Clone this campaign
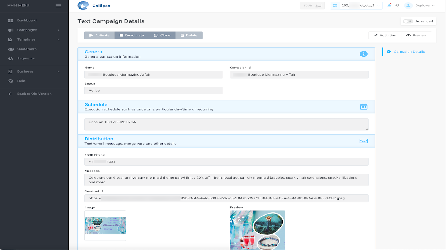446x250 pixels. 162,35
